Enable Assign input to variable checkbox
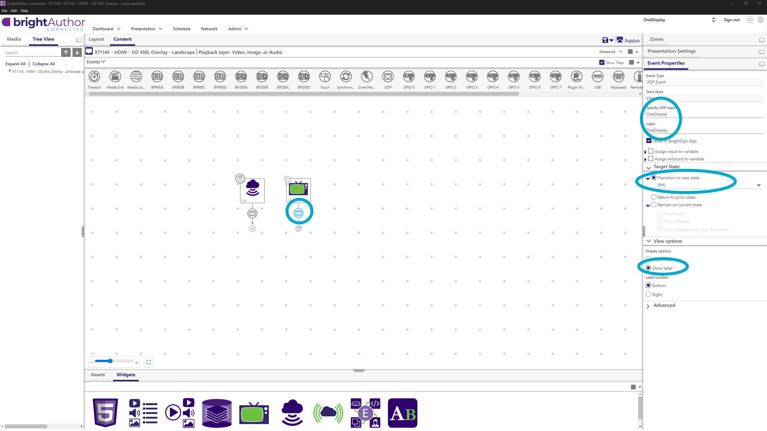The image size is (767, 431). coord(651,151)
